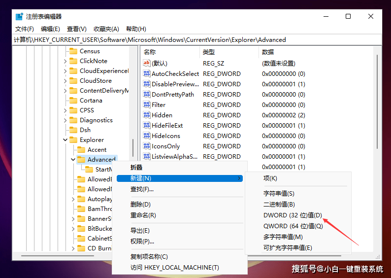Click the tree pane horizontal scrollbar

point(58,255)
